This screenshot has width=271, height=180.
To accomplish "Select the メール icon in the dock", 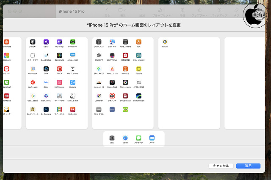I will click(x=152, y=138).
